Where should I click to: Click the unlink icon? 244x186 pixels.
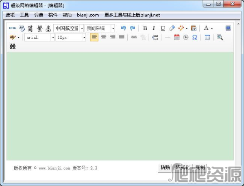click(143, 37)
